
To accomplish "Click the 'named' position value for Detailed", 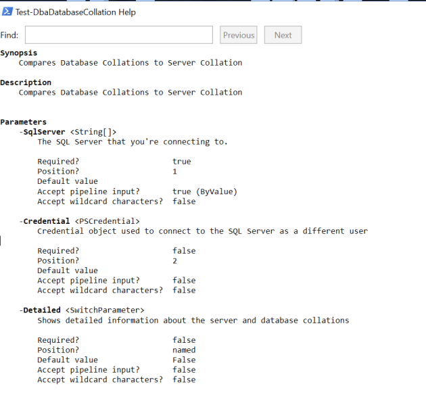I will [x=184, y=350].
